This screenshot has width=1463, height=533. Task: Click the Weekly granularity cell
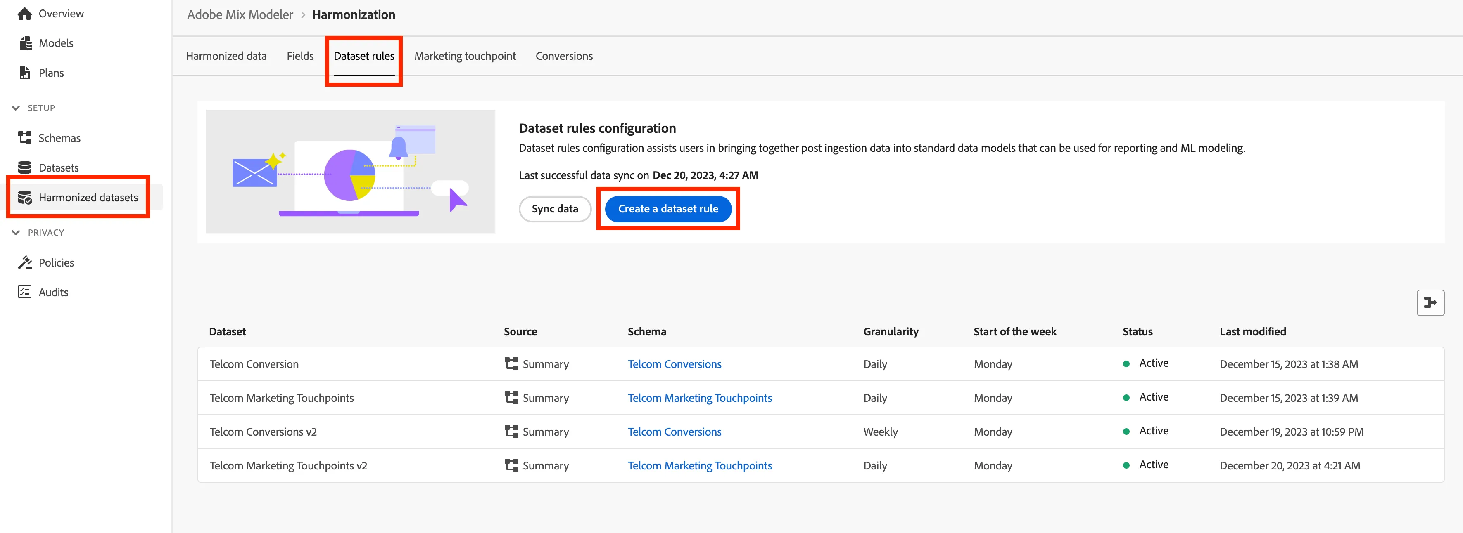click(880, 432)
